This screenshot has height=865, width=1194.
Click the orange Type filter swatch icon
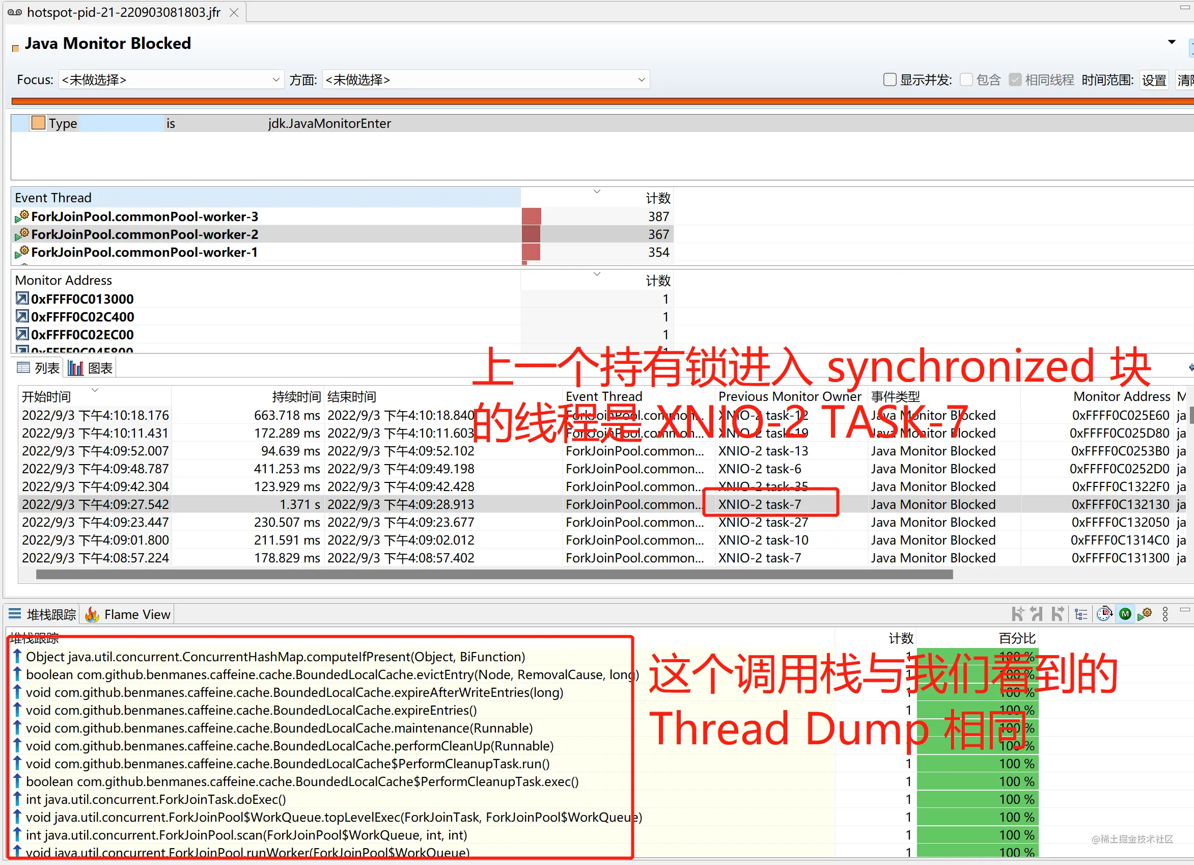pos(38,123)
